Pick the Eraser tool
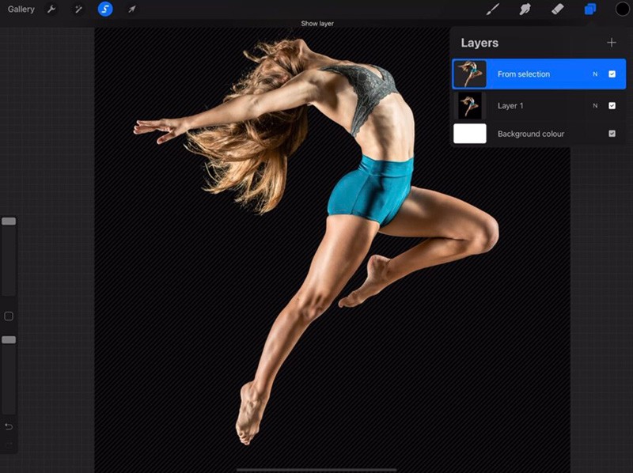 [x=556, y=9]
